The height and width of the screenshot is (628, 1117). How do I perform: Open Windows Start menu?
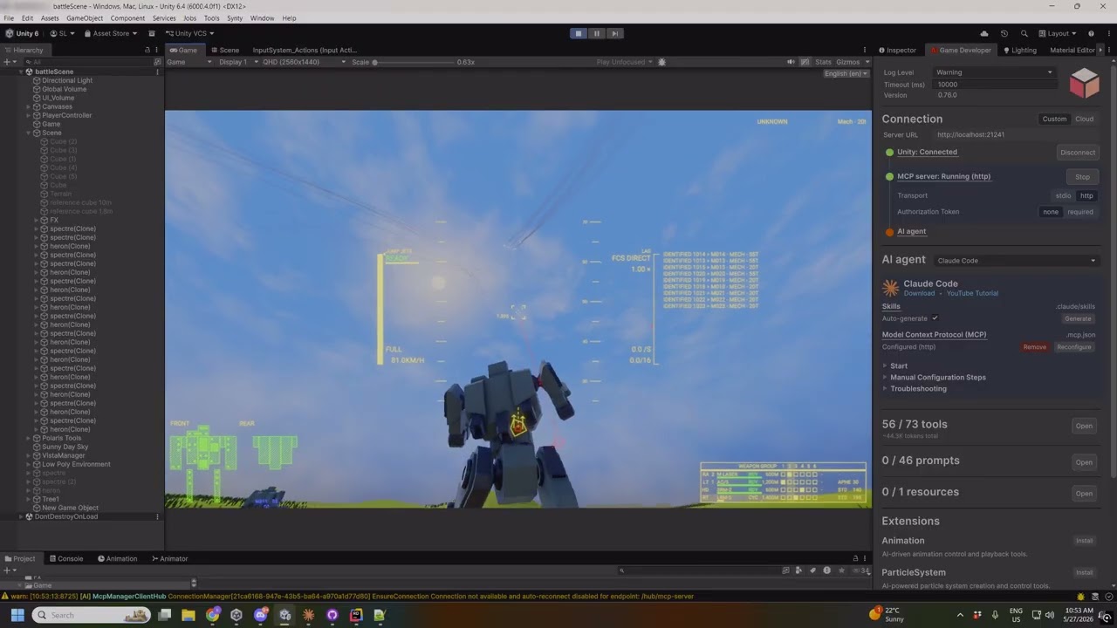click(17, 615)
